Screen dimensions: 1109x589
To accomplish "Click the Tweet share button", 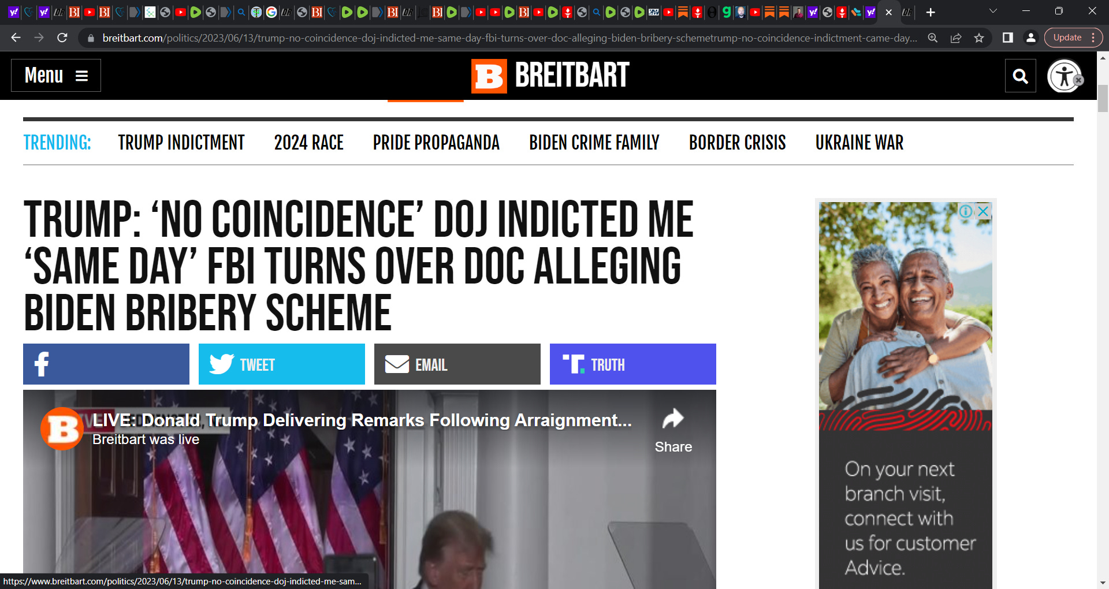I will coord(282,364).
